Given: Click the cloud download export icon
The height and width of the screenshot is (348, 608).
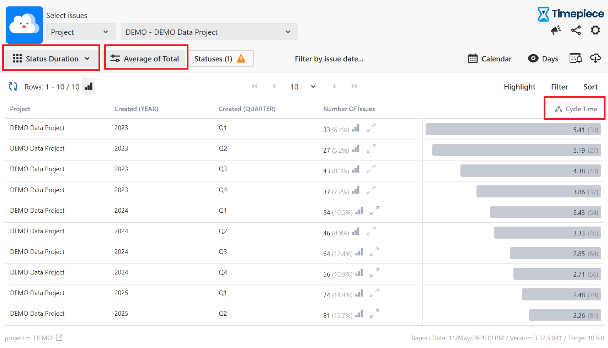Looking at the screenshot, I should click(x=596, y=58).
